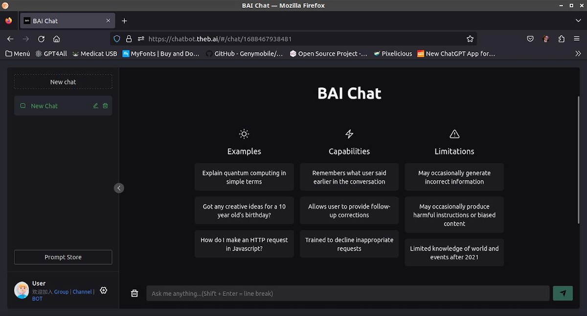
Task: Bookmark the page with the star icon
Action: (x=470, y=39)
